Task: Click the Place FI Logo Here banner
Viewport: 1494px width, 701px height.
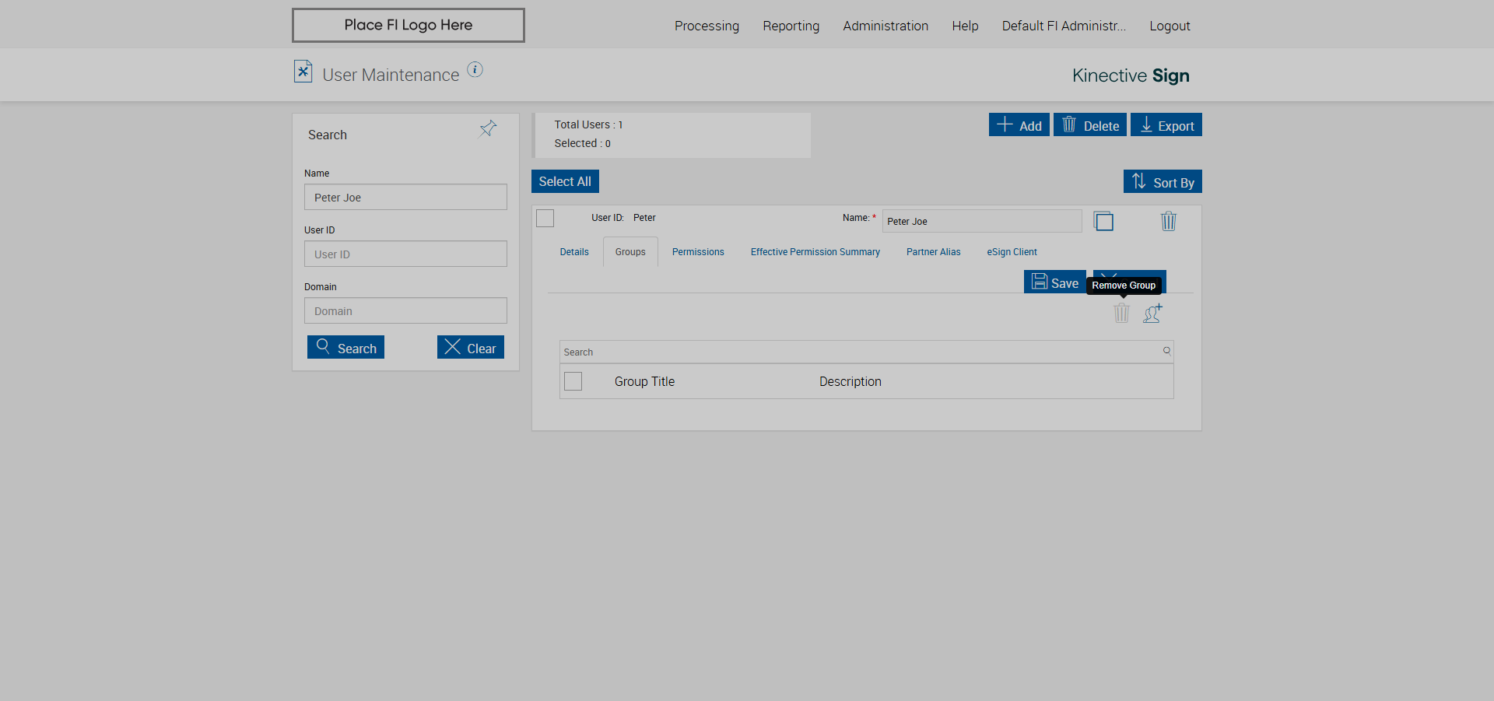Action: click(409, 25)
